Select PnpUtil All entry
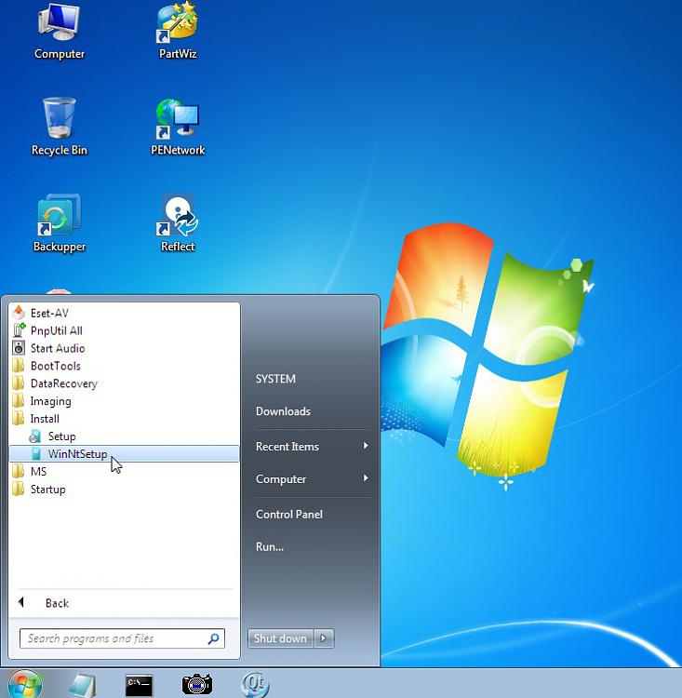The width and height of the screenshot is (682, 698). coord(124,330)
